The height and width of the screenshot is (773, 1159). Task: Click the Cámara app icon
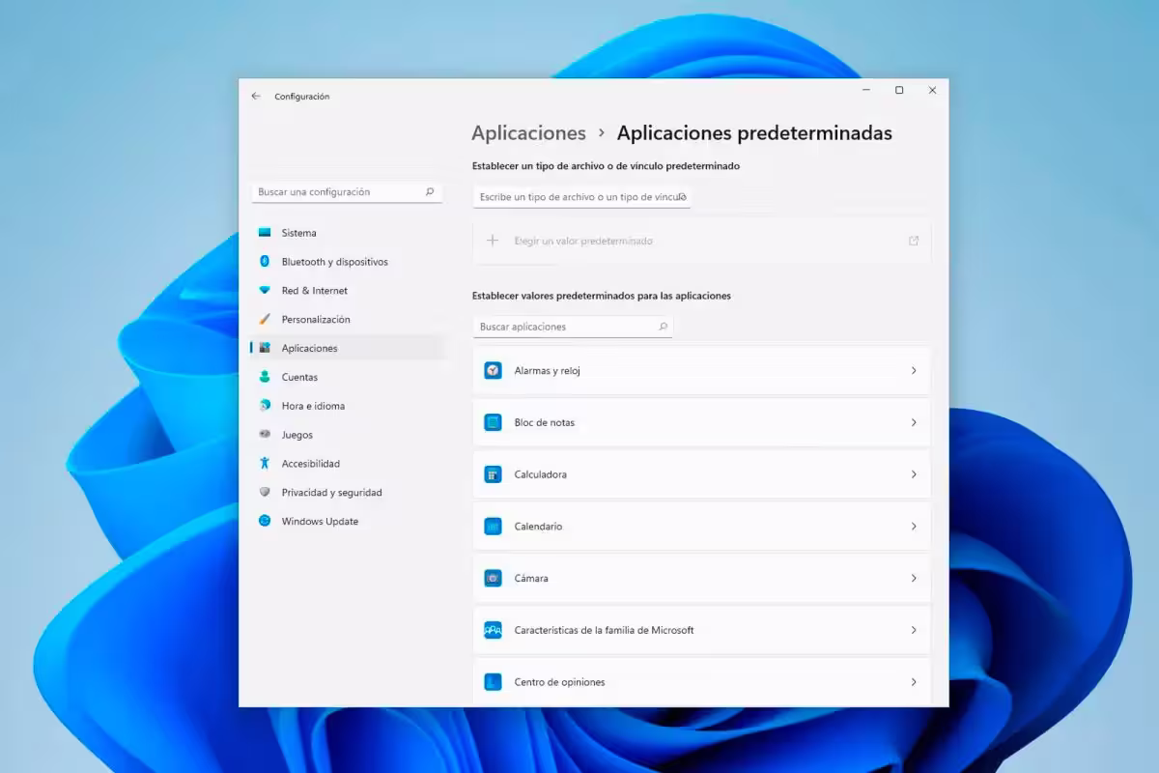(x=493, y=579)
